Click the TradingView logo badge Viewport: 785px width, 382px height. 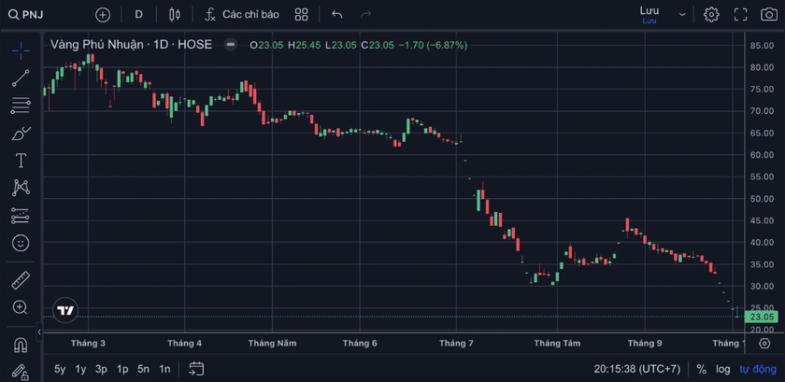(65, 310)
